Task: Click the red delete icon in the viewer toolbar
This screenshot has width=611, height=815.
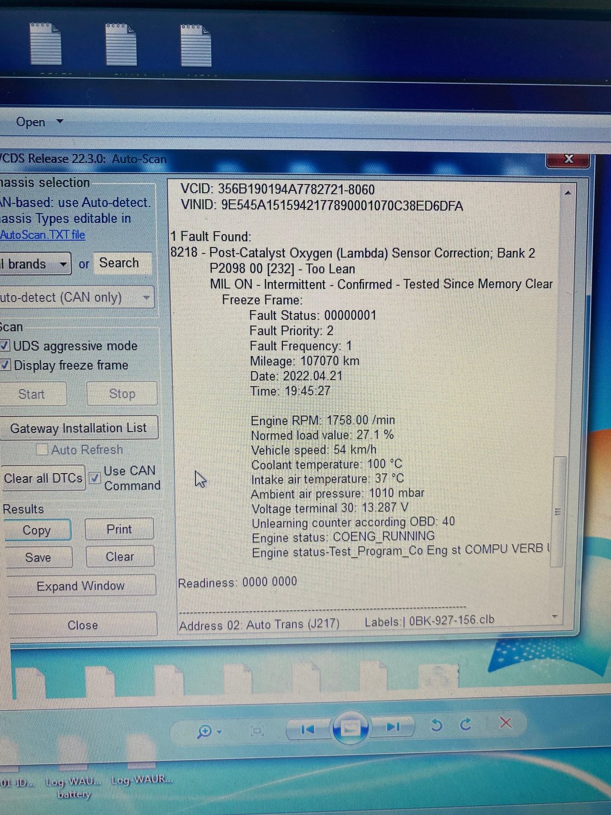Action: (x=505, y=722)
